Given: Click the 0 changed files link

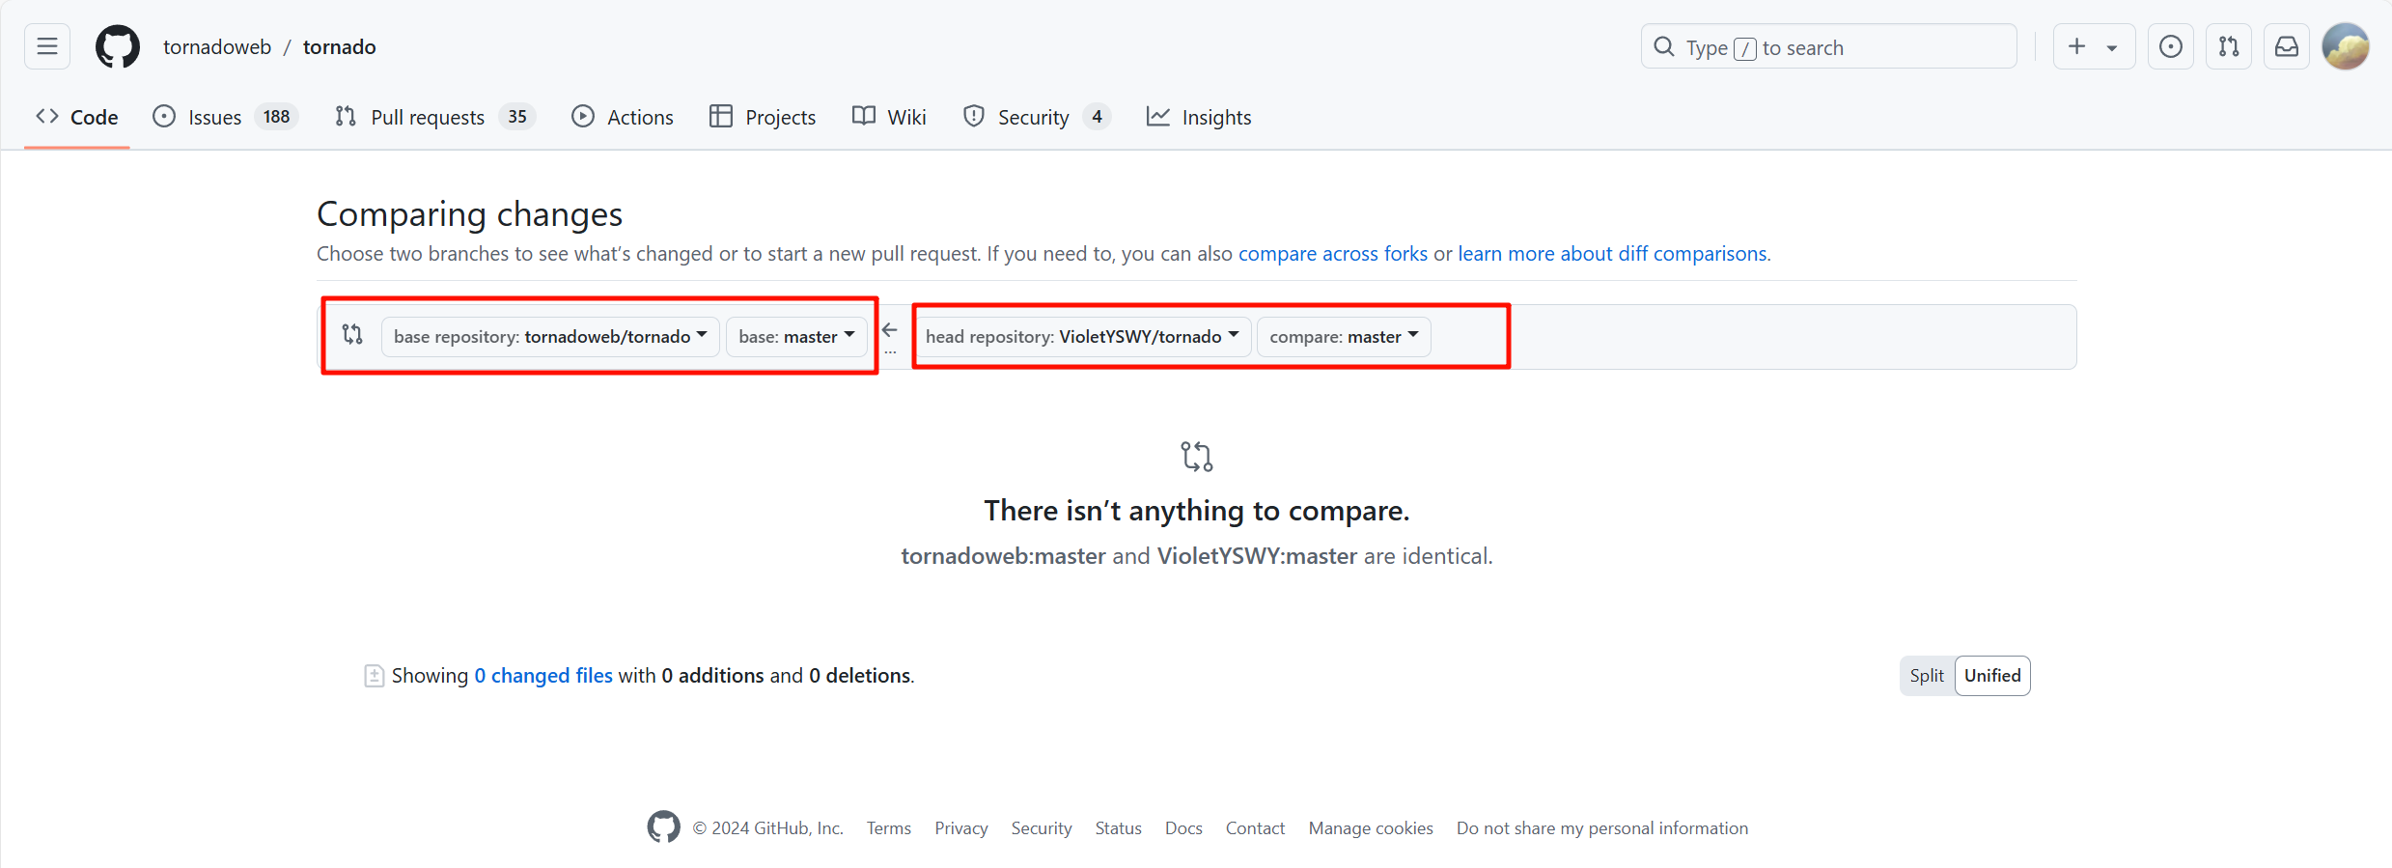Looking at the screenshot, I should (543, 676).
